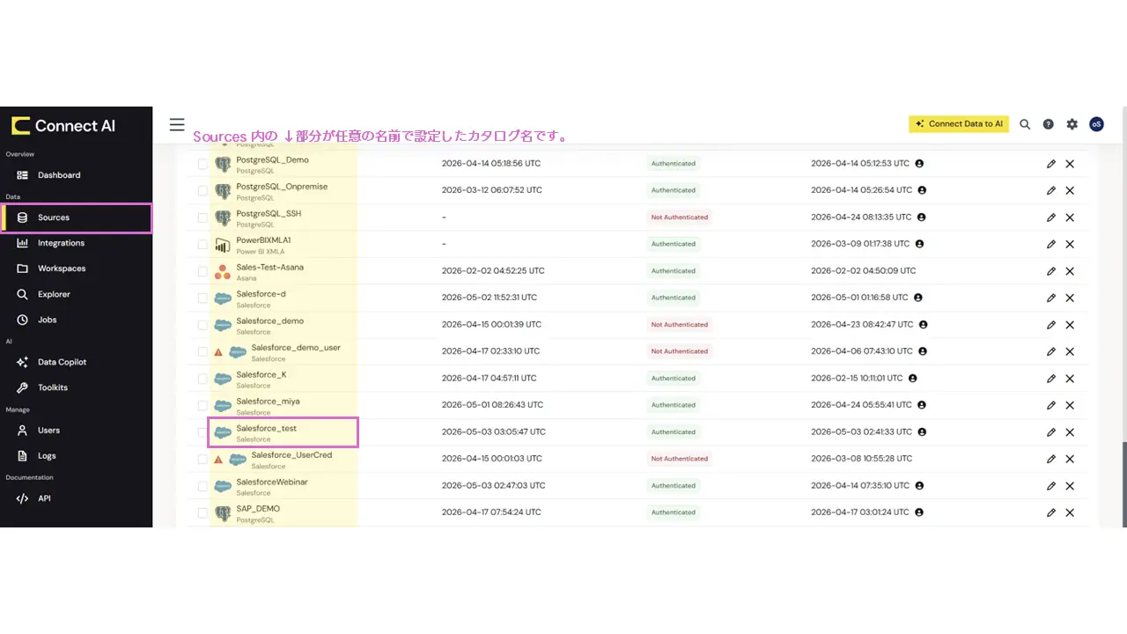Screen dimensions: 1127x634
Task: Open the user avatar menu
Action: pos(1096,124)
